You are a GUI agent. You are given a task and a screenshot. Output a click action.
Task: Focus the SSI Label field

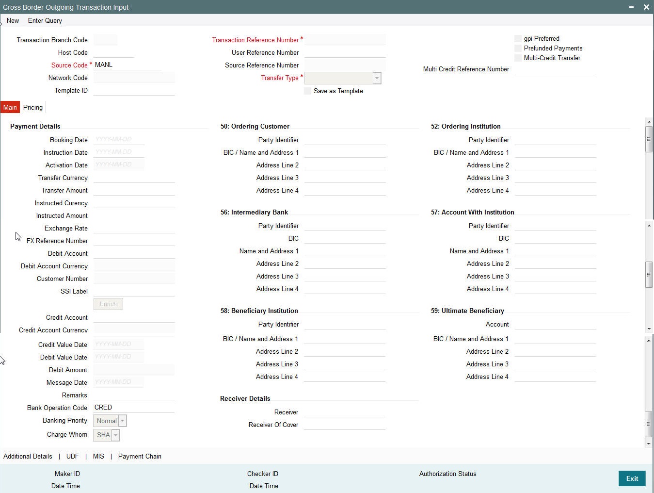tap(134, 291)
